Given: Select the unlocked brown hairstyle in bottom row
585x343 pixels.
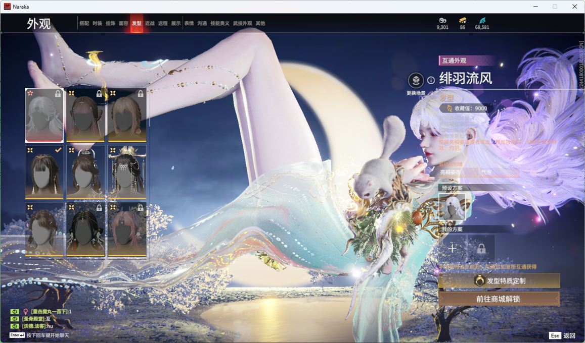Looking at the screenshot, I should (x=44, y=229).
